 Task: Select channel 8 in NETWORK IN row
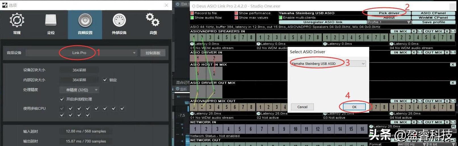[x=273, y=129]
